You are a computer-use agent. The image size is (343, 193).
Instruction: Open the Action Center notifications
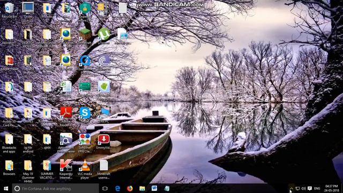coord(310,188)
